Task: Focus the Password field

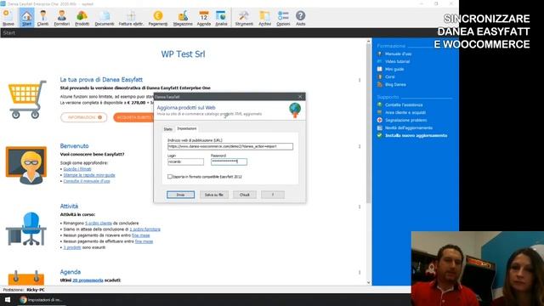Action: tap(229, 161)
